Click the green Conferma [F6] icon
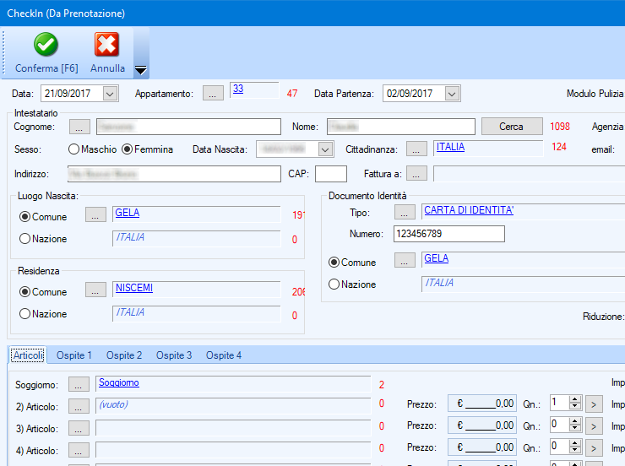The width and height of the screenshot is (625, 466). pyautogui.click(x=46, y=45)
